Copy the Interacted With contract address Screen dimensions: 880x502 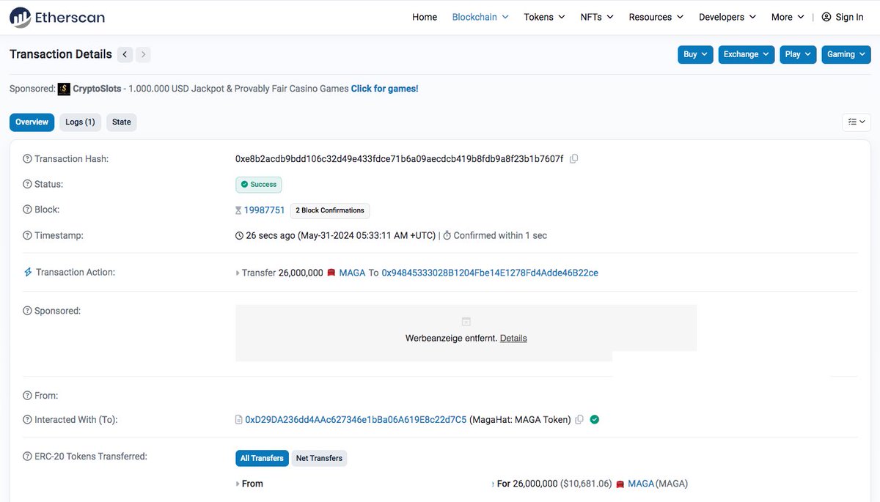(579, 419)
